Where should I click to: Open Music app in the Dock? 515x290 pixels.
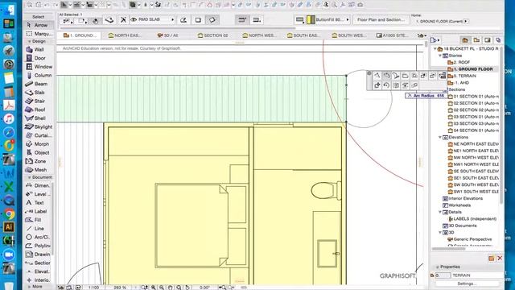point(9,118)
